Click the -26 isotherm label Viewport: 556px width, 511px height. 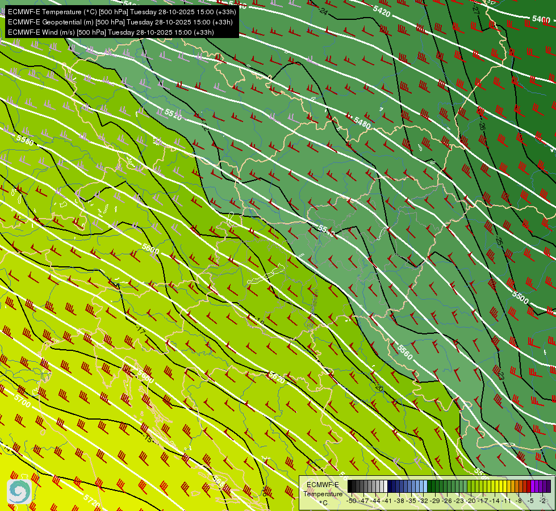[482, 124]
